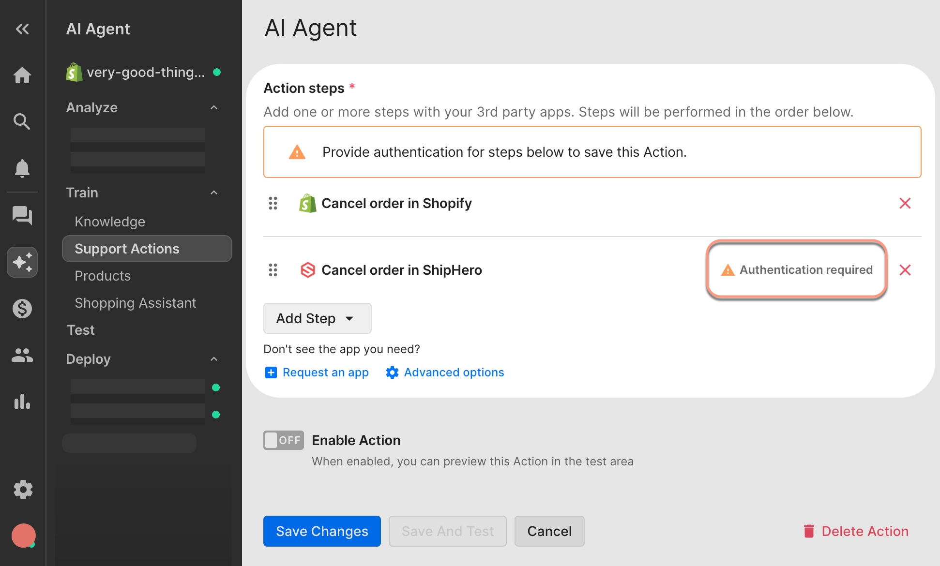Open the Products menu item

coord(103,276)
